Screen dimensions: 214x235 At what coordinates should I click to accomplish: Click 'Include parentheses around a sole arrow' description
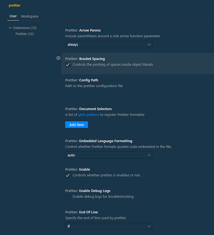pos(113,36)
